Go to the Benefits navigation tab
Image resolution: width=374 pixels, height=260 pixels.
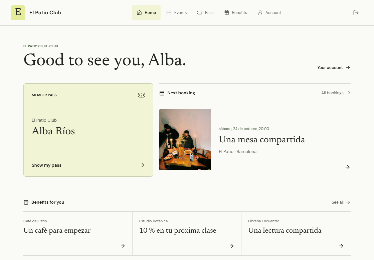click(236, 13)
